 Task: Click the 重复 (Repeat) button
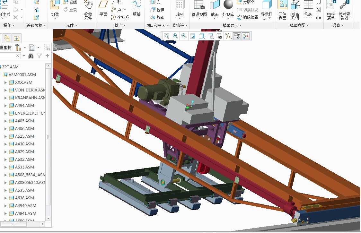tap(72, 10)
